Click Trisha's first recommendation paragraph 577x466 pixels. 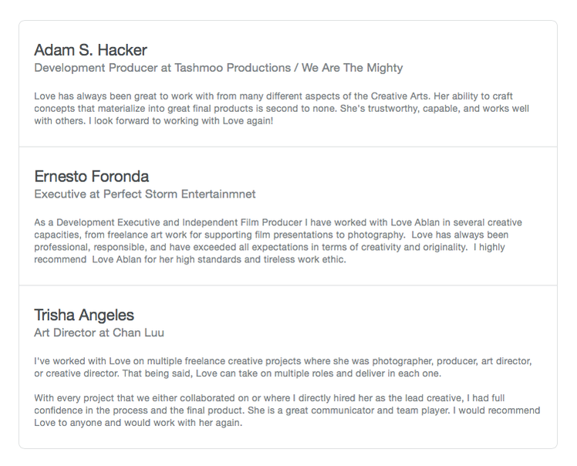click(283, 367)
